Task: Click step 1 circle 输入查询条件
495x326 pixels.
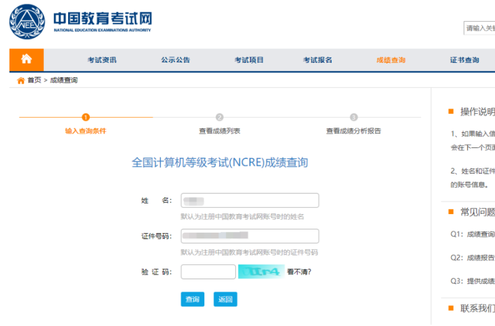Action: click(x=85, y=118)
